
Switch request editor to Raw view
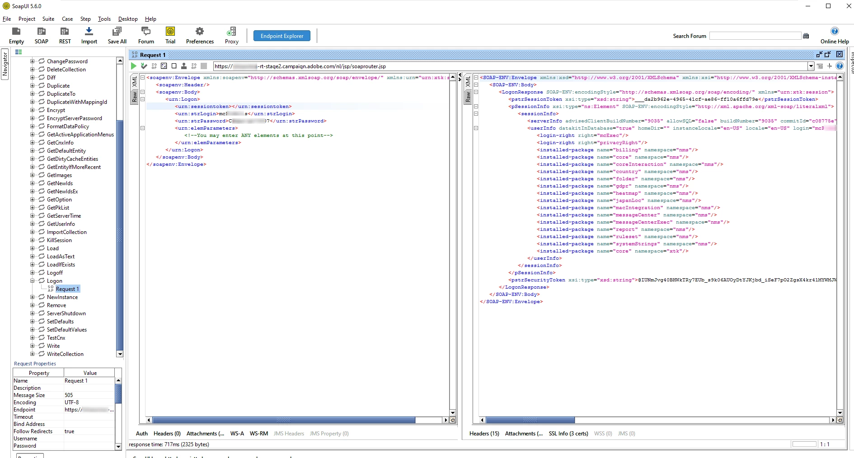tap(134, 97)
